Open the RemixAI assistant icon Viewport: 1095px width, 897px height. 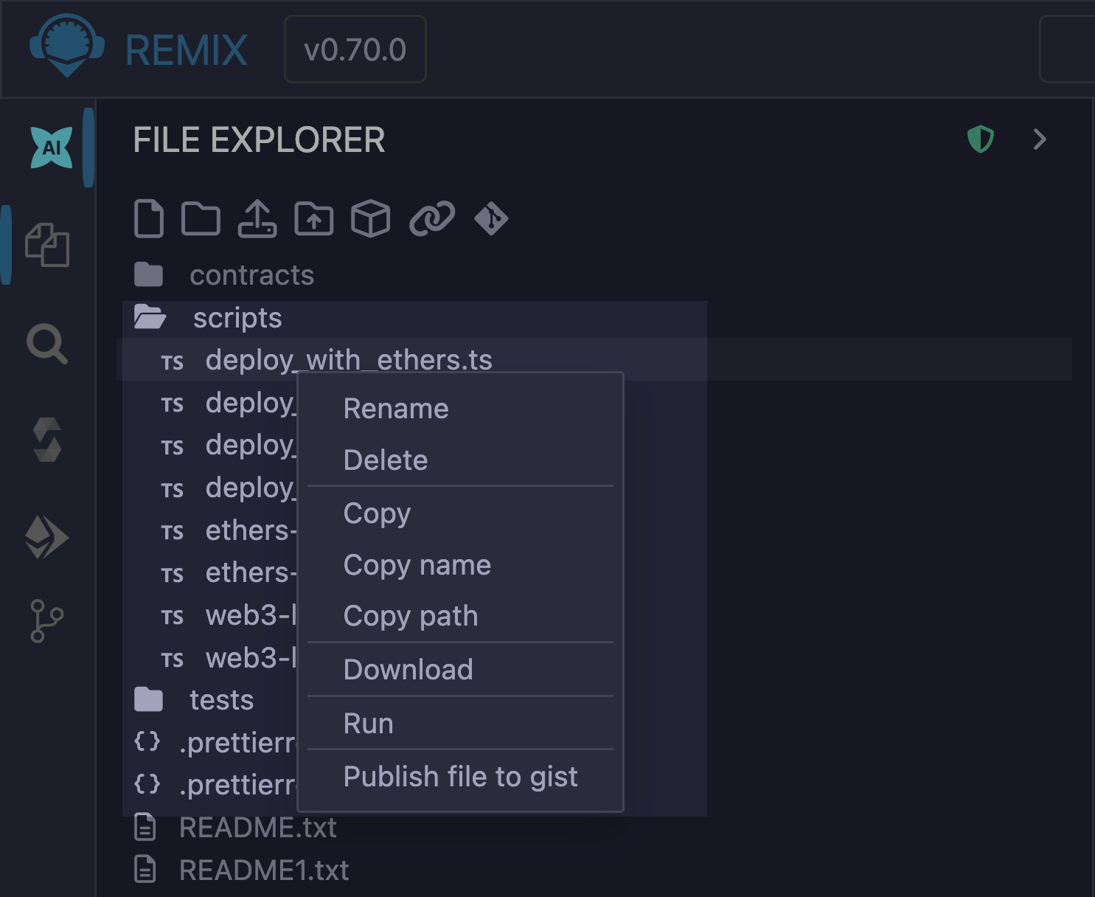[x=52, y=147]
